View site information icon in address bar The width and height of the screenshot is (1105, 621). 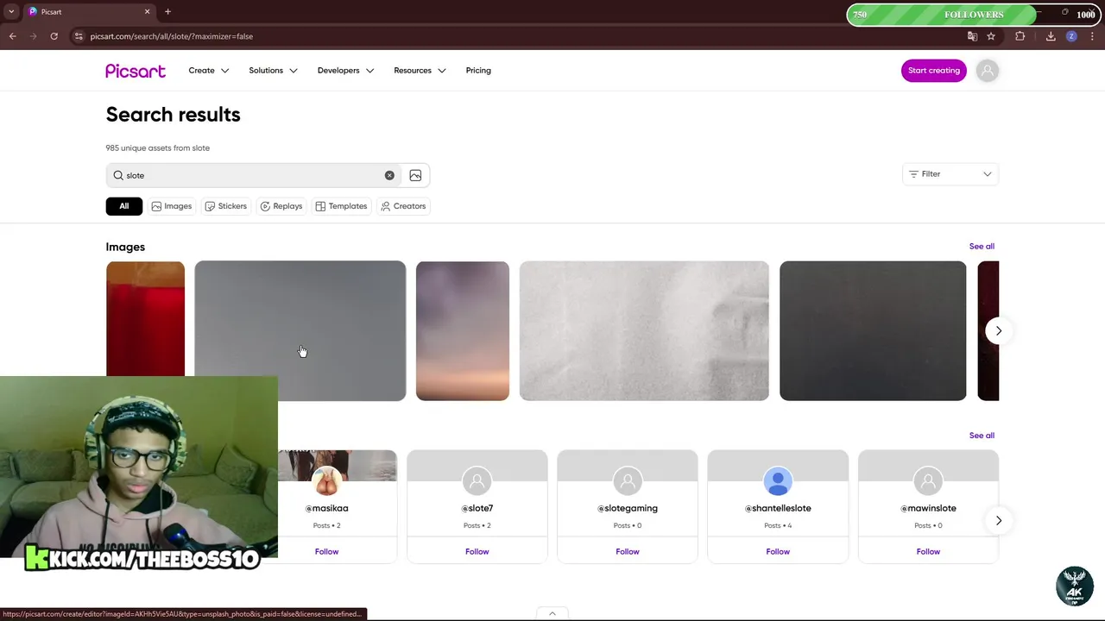pos(79,36)
